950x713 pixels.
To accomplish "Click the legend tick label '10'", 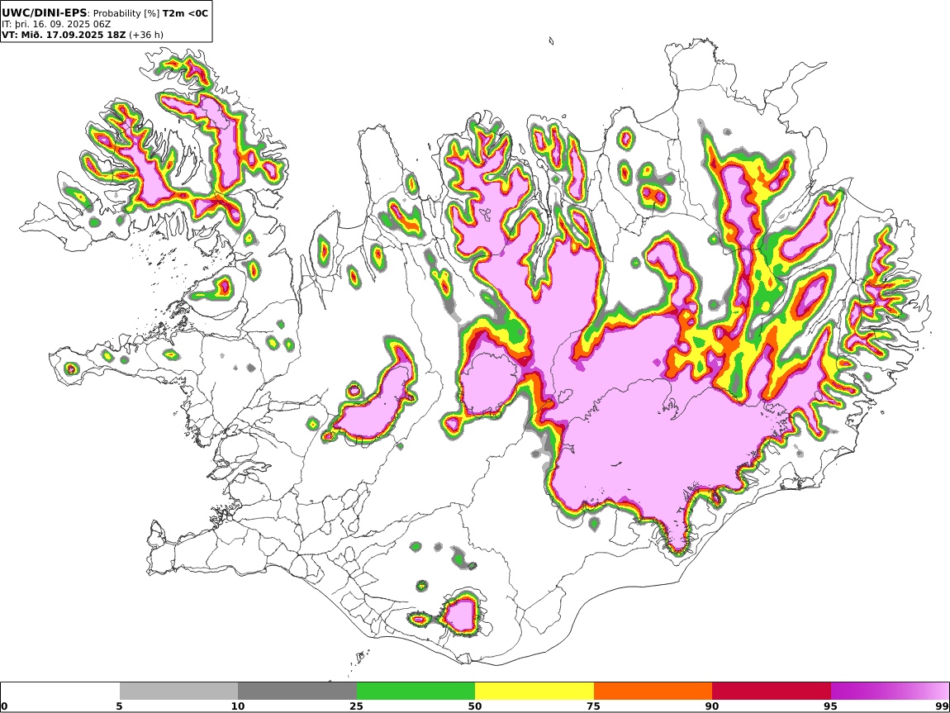I will 238,706.
